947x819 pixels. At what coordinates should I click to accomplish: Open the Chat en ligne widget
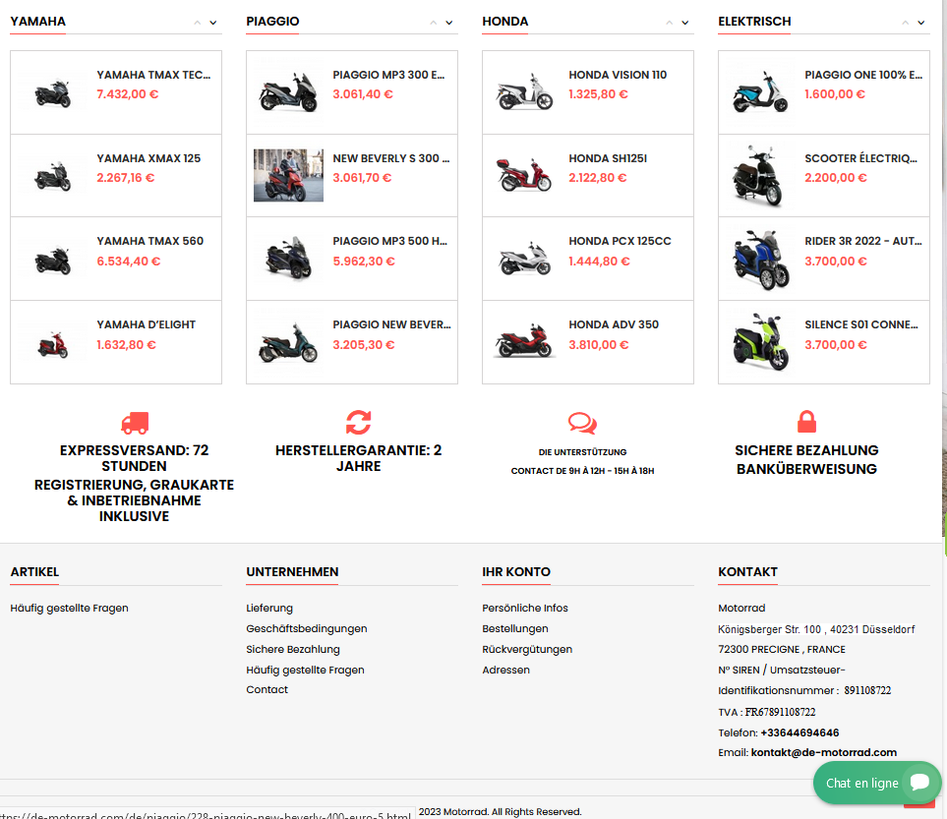[x=877, y=783]
